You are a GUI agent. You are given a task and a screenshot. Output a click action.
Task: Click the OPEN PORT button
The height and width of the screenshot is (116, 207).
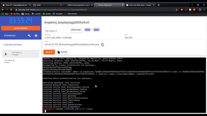(76, 30)
